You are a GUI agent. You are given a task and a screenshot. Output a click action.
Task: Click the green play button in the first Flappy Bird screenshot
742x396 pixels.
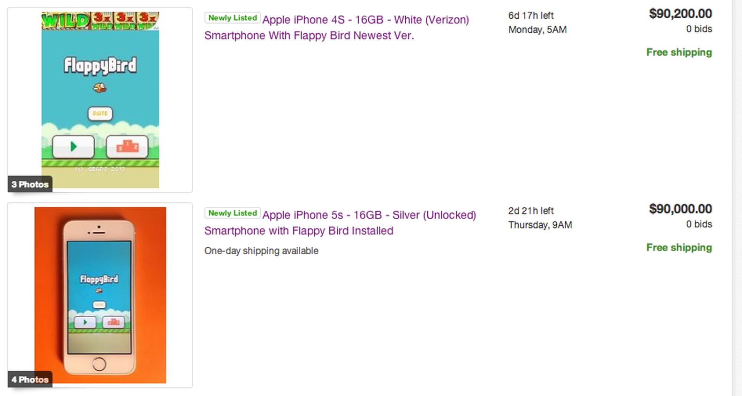[x=73, y=146]
